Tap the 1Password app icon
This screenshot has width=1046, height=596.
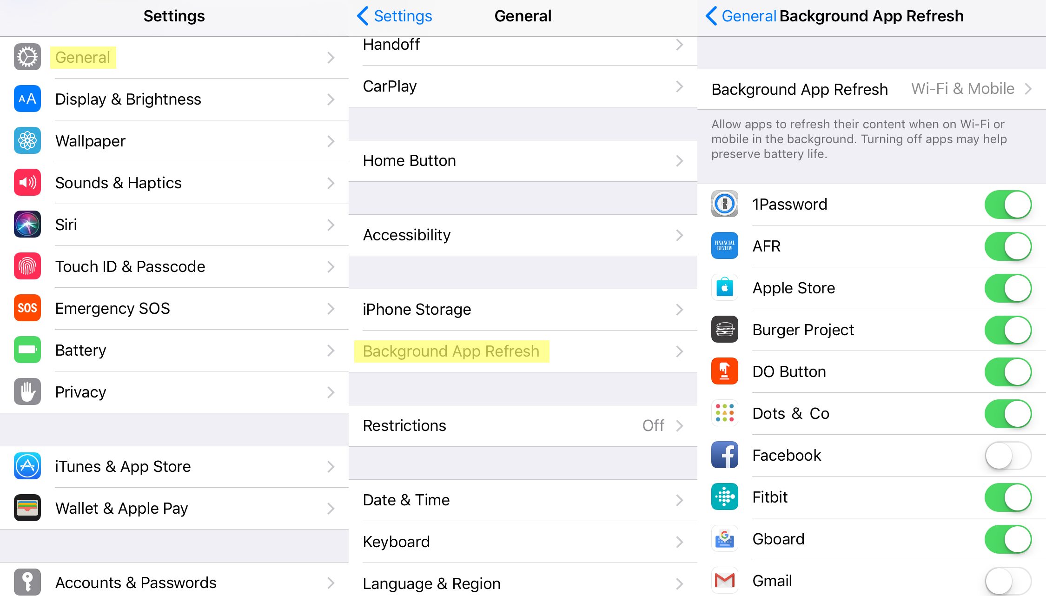[724, 204]
